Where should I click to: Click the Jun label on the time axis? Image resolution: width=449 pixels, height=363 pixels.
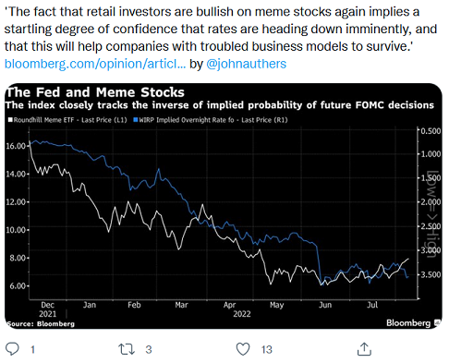[x=325, y=305]
